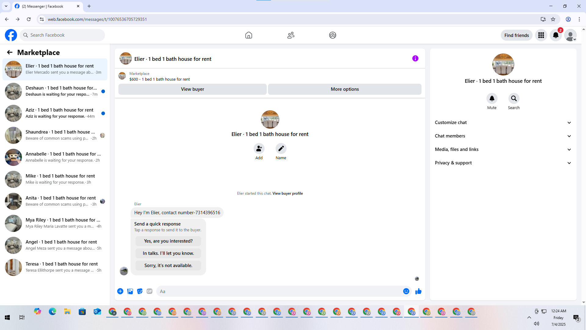Open the Facebook menu grid icon
Viewport: 586px width, 330px height.
point(541,35)
